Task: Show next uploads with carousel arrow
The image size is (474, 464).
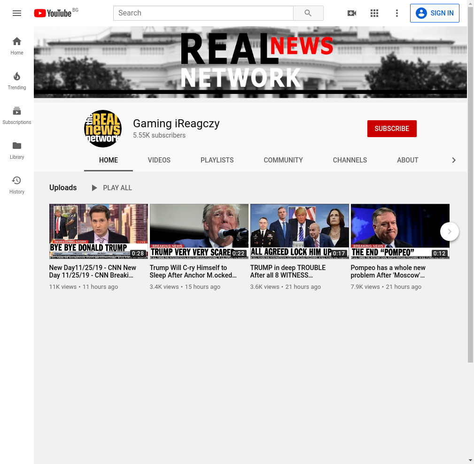Action: pyautogui.click(x=450, y=232)
